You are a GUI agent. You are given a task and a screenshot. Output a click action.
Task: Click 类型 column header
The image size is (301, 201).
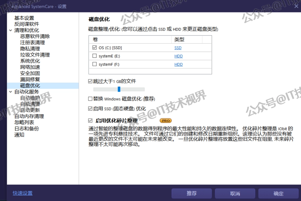[187, 39]
